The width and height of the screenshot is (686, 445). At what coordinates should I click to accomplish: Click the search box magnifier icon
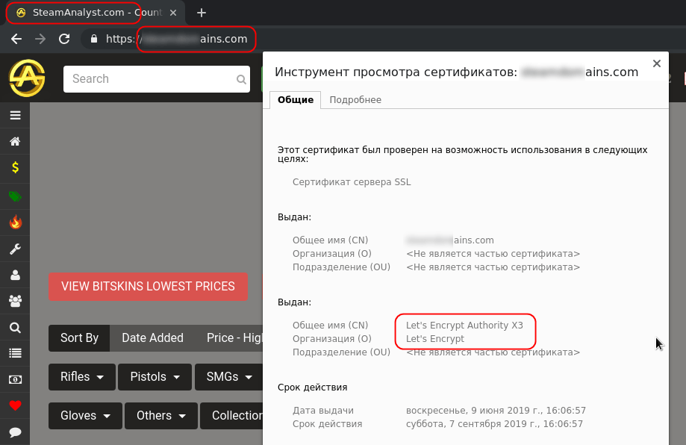click(x=241, y=79)
